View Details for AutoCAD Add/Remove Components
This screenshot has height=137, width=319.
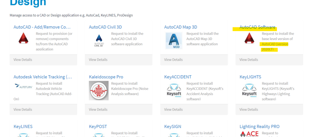(x=23, y=60)
